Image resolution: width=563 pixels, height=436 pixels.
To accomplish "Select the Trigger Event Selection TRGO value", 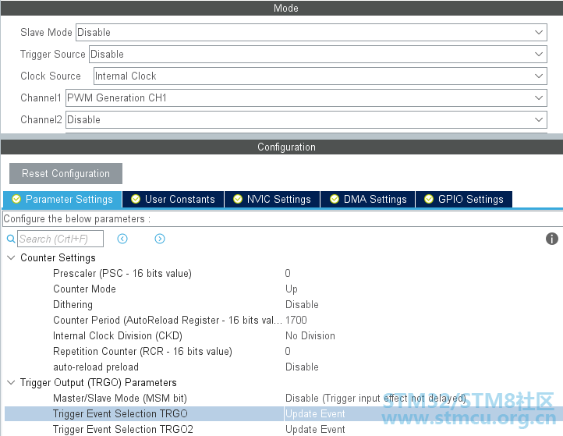I will pos(315,413).
